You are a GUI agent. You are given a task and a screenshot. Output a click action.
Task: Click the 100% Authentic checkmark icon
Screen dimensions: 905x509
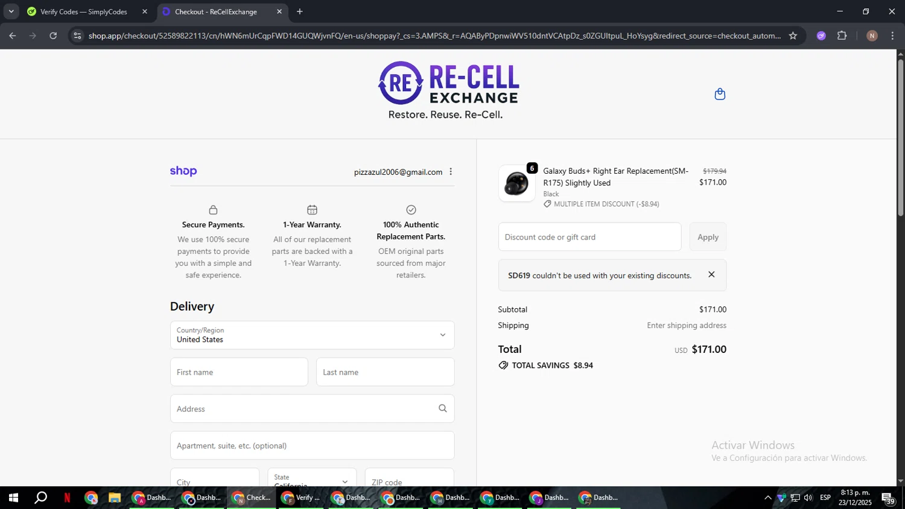click(411, 210)
